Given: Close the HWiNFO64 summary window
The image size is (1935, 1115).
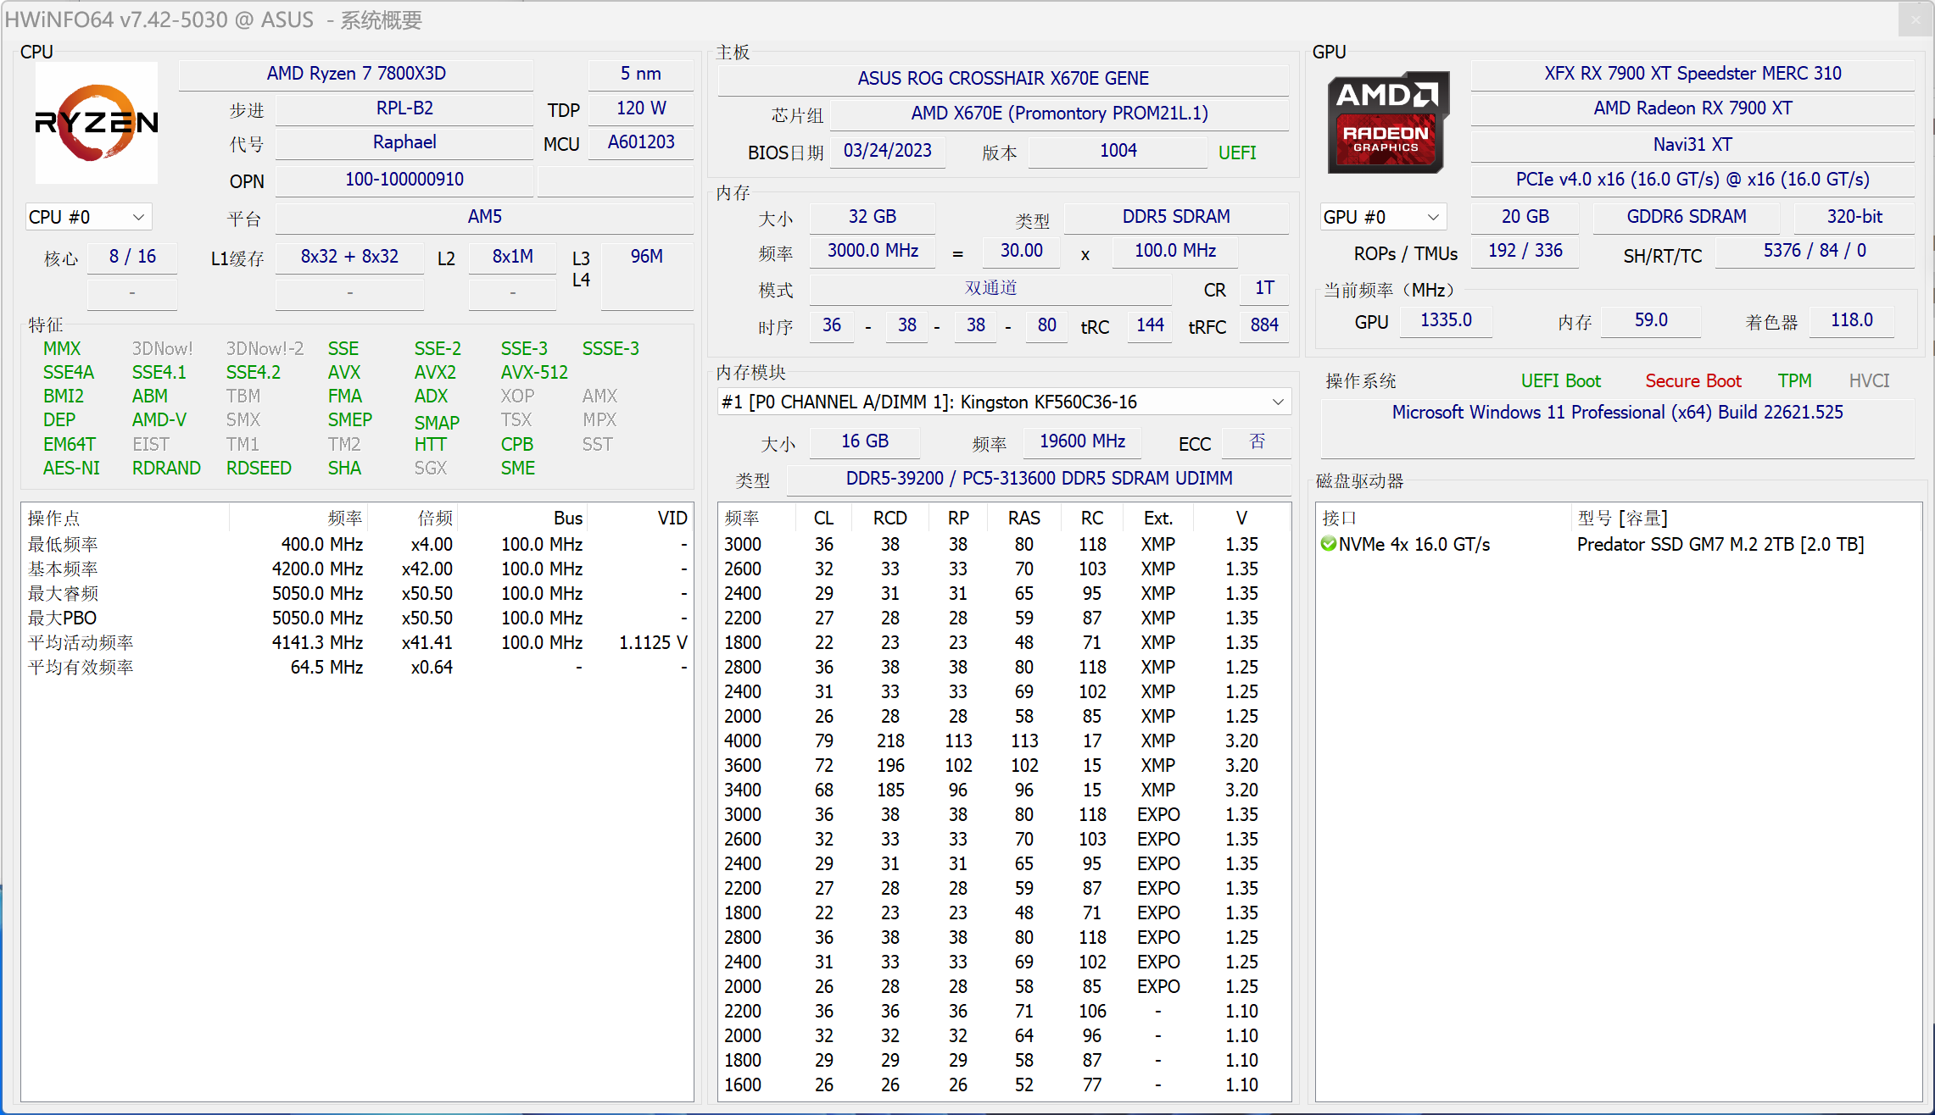Looking at the screenshot, I should pyautogui.click(x=1915, y=19).
